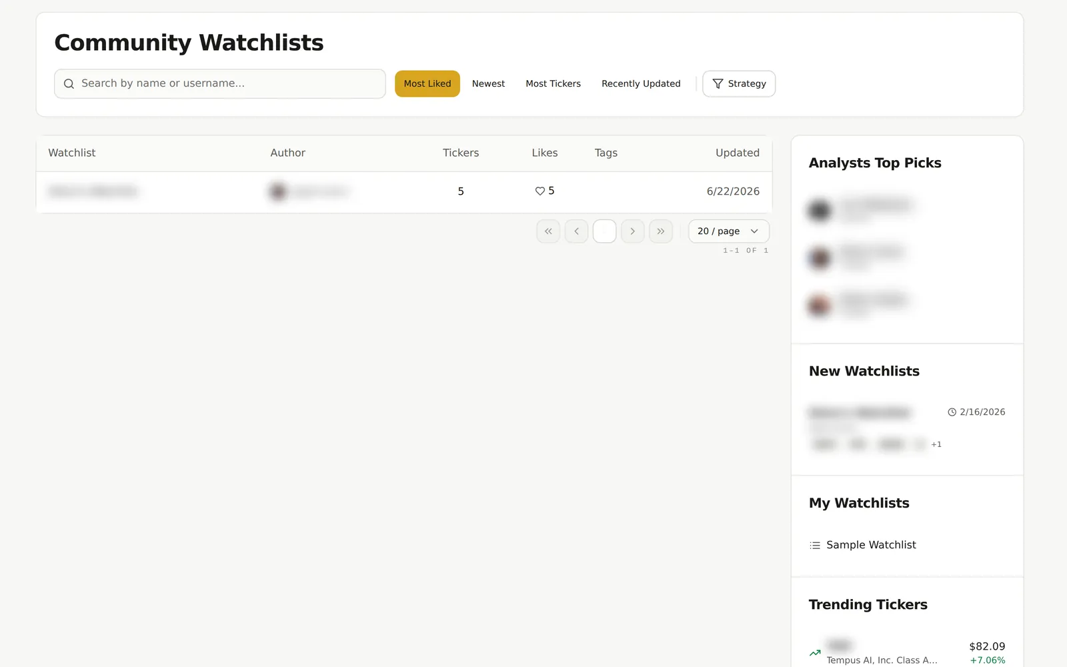Click the clock icon next to 2/16/2026

(x=952, y=412)
